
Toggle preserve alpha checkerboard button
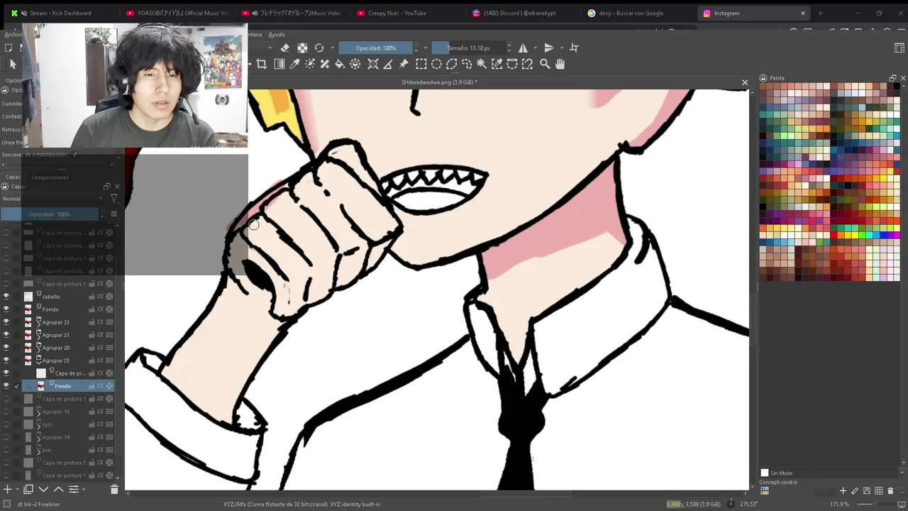point(302,48)
